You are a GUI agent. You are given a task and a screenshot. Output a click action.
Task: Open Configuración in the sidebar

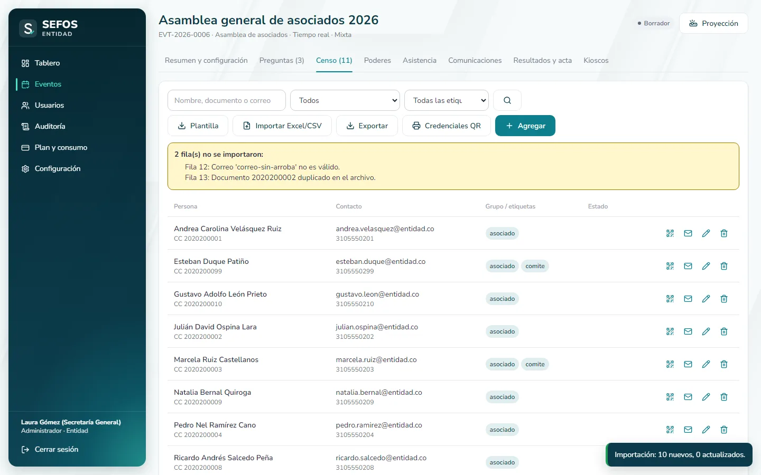(77, 168)
